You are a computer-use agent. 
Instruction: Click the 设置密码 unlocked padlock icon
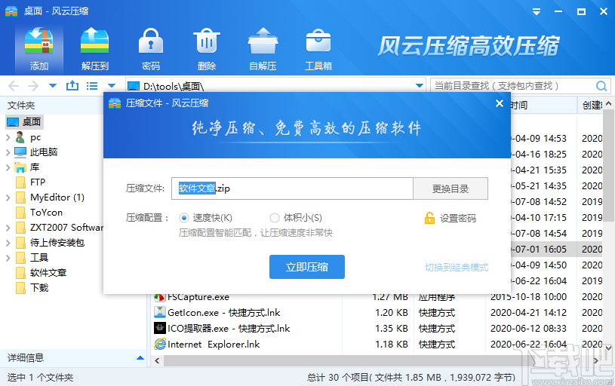[429, 218]
